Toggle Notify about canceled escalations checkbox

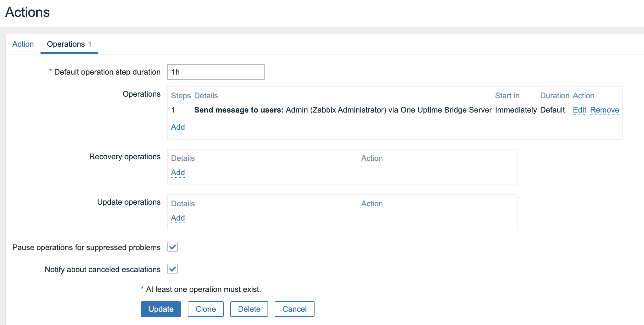coord(173,269)
